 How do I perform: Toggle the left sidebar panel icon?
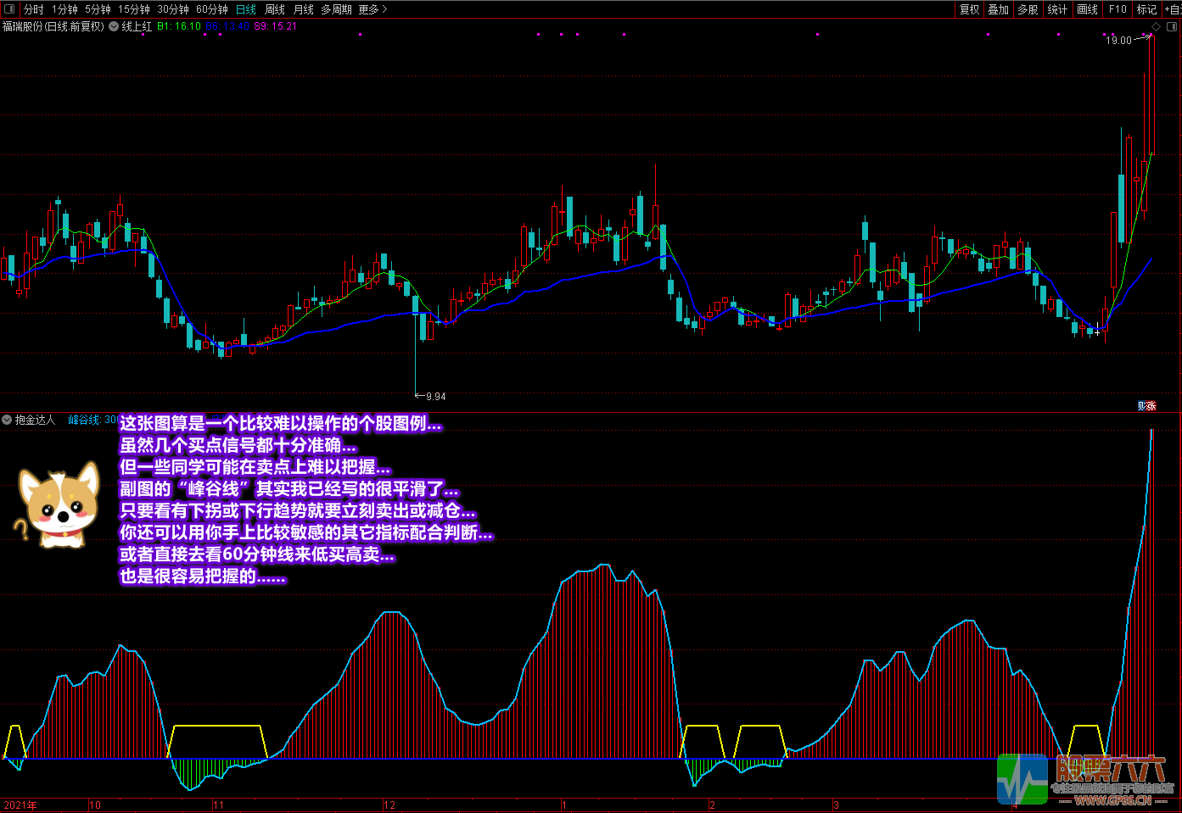point(9,9)
